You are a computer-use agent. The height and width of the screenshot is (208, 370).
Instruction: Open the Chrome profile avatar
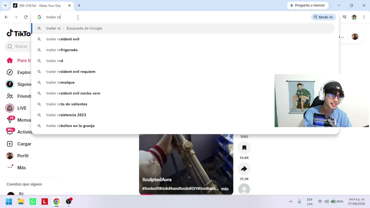coord(354,17)
